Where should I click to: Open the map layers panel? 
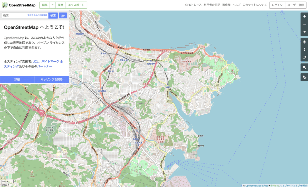click(304, 42)
